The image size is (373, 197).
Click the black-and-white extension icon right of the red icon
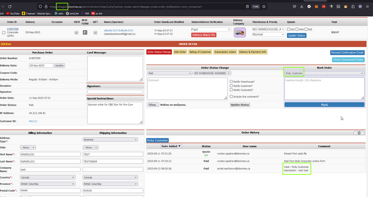click(331, 7)
